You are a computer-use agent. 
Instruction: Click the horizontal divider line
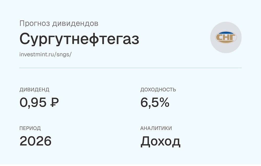click(130, 68)
